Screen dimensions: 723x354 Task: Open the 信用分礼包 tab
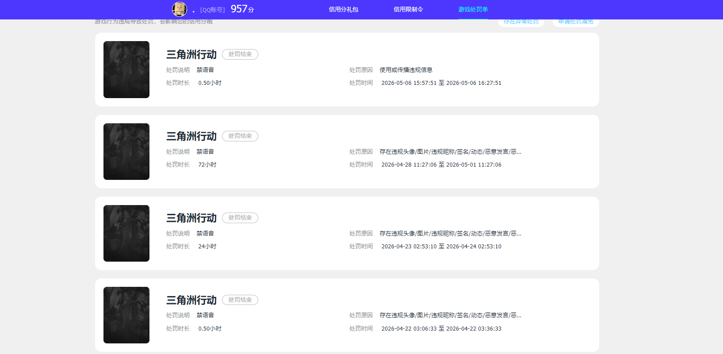[344, 9]
